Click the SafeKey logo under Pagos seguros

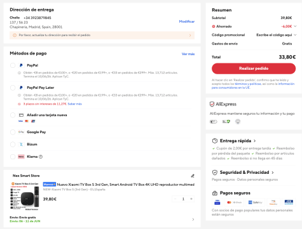click(x=255, y=202)
